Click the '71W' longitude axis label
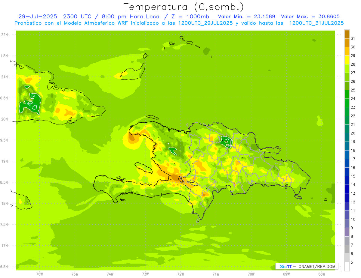The width and height of the screenshot is (361, 278). pyautogui.click(x=216, y=274)
